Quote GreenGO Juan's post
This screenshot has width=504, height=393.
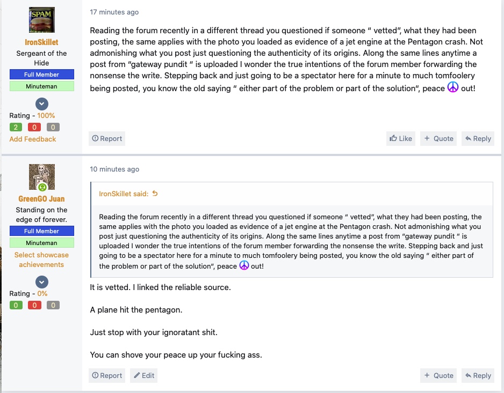pos(438,375)
